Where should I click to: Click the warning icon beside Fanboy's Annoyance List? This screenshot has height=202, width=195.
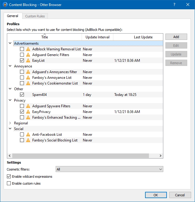[28, 78]
